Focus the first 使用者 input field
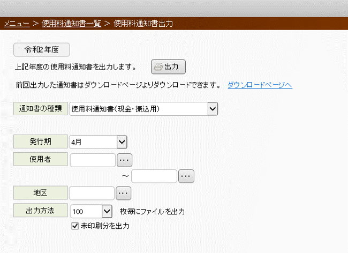 93,160
